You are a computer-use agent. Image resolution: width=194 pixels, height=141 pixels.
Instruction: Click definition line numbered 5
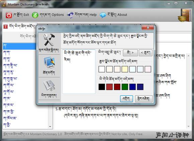(86, 109)
